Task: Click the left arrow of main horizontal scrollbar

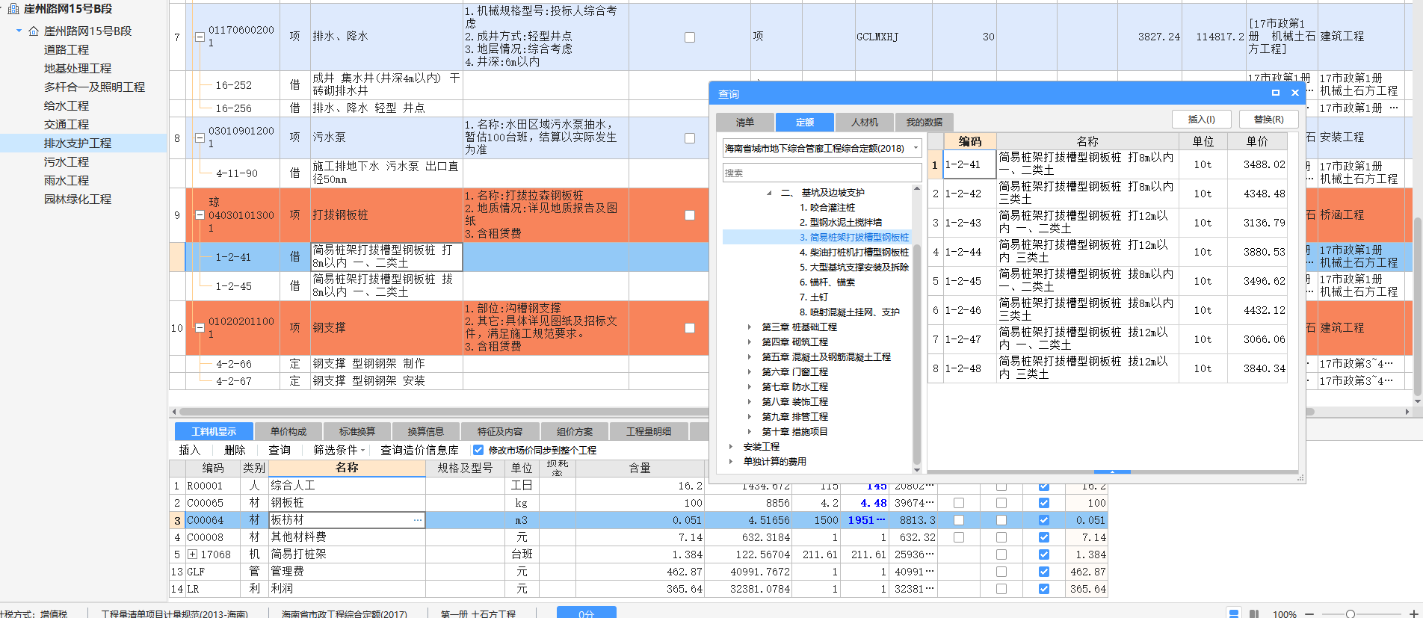Action: (174, 412)
